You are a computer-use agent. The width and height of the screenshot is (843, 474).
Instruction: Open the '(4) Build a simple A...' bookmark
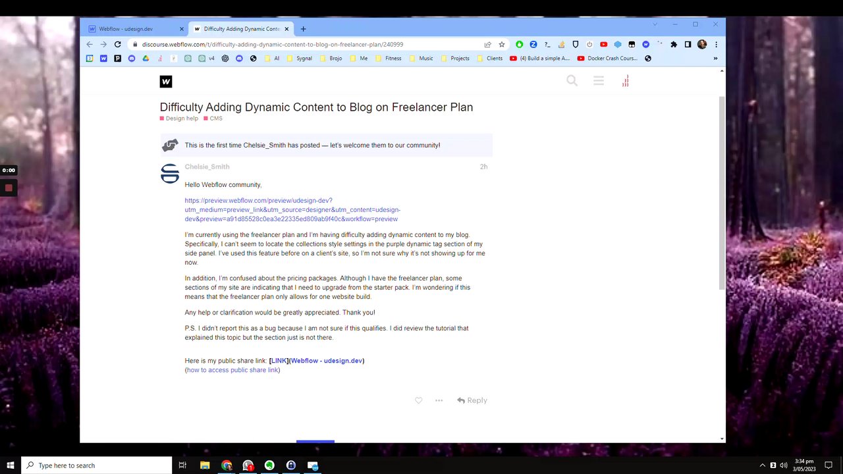(539, 58)
